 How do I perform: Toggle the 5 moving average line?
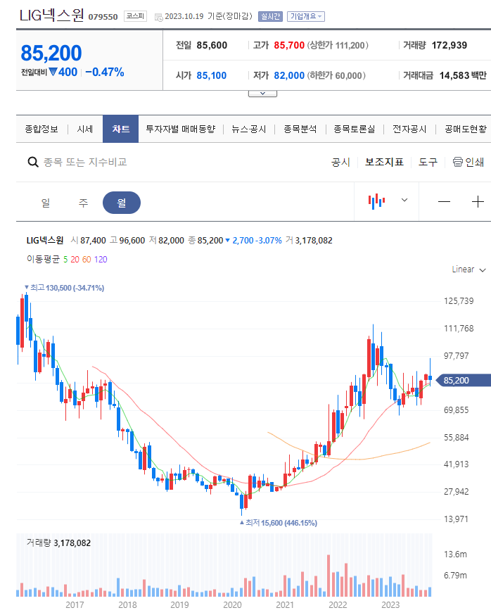65,259
